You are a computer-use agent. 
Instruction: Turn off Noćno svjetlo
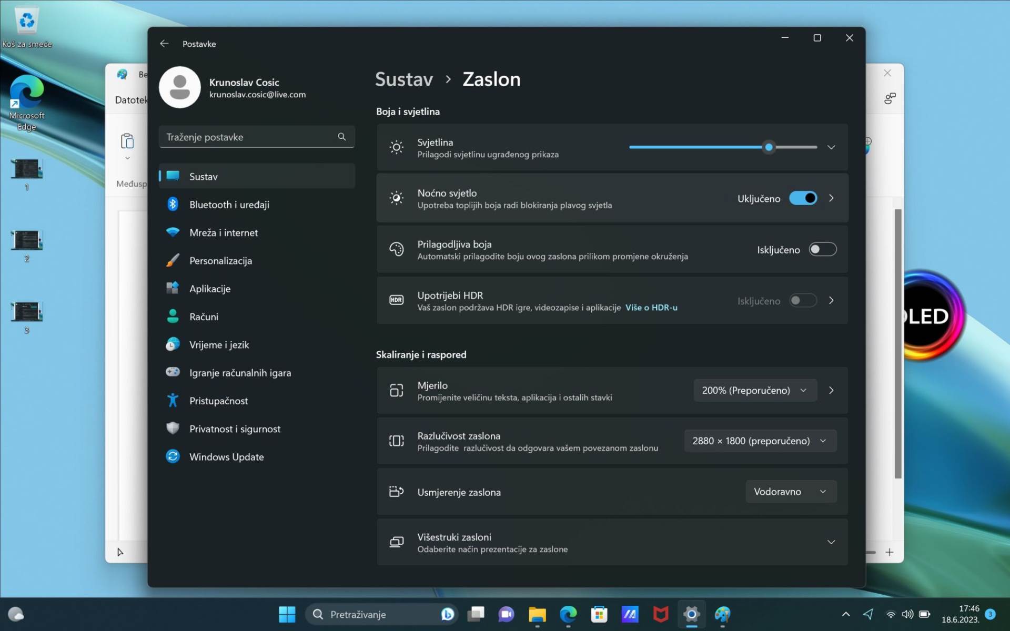(803, 198)
